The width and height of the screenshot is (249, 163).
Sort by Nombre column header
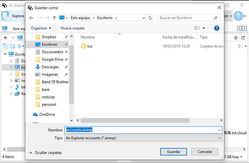(88, 37)
